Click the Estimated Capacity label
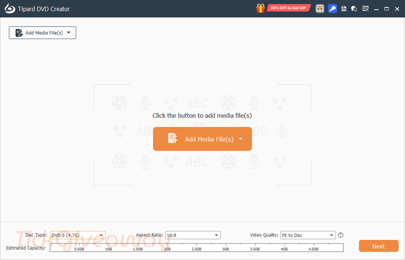The height and width of the screenshot is (260, 405). point(26,248)
